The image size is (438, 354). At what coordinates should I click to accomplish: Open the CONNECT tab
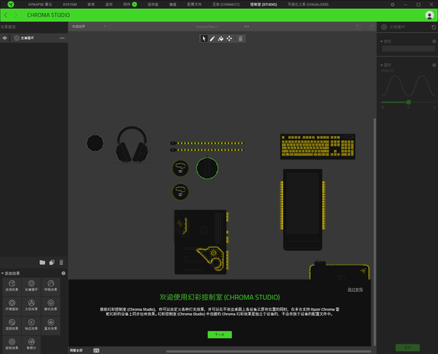click(x=226, y=5)
